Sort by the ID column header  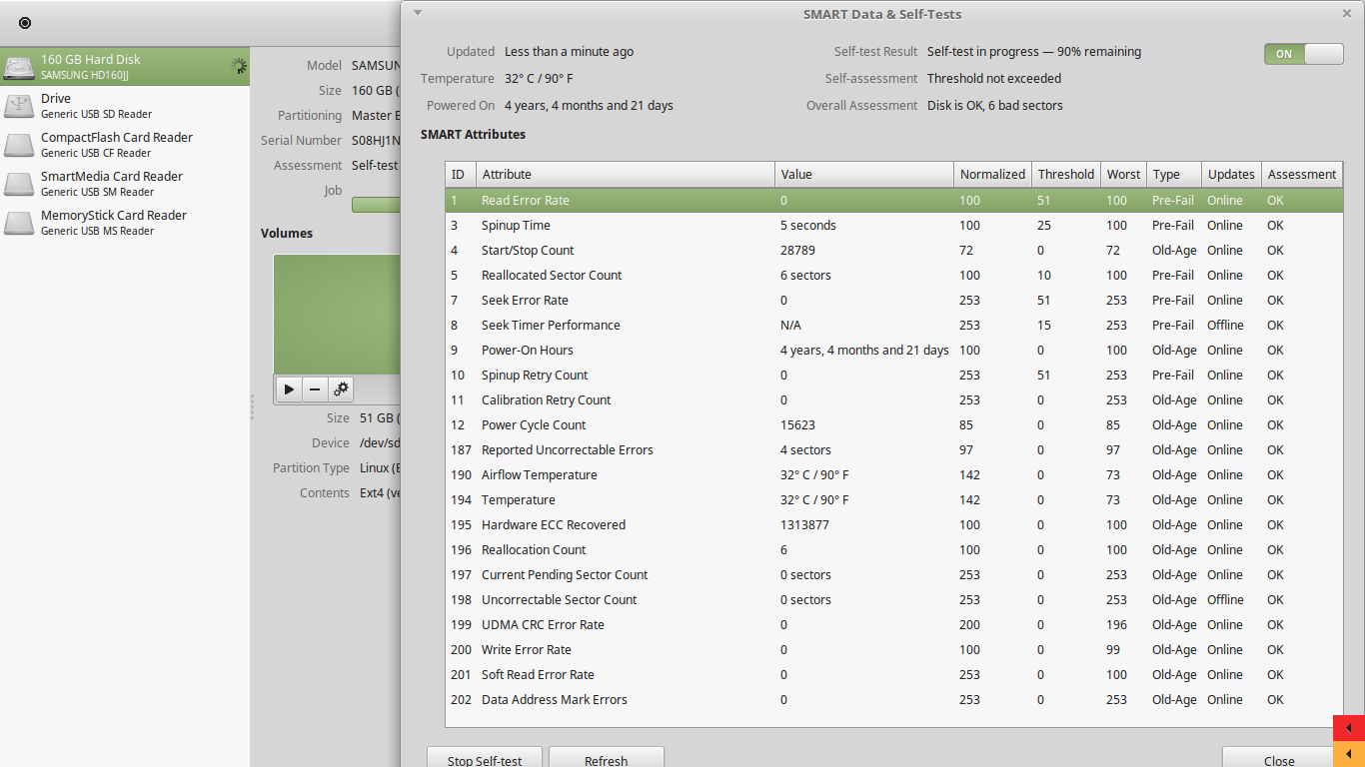coord(461,174)
